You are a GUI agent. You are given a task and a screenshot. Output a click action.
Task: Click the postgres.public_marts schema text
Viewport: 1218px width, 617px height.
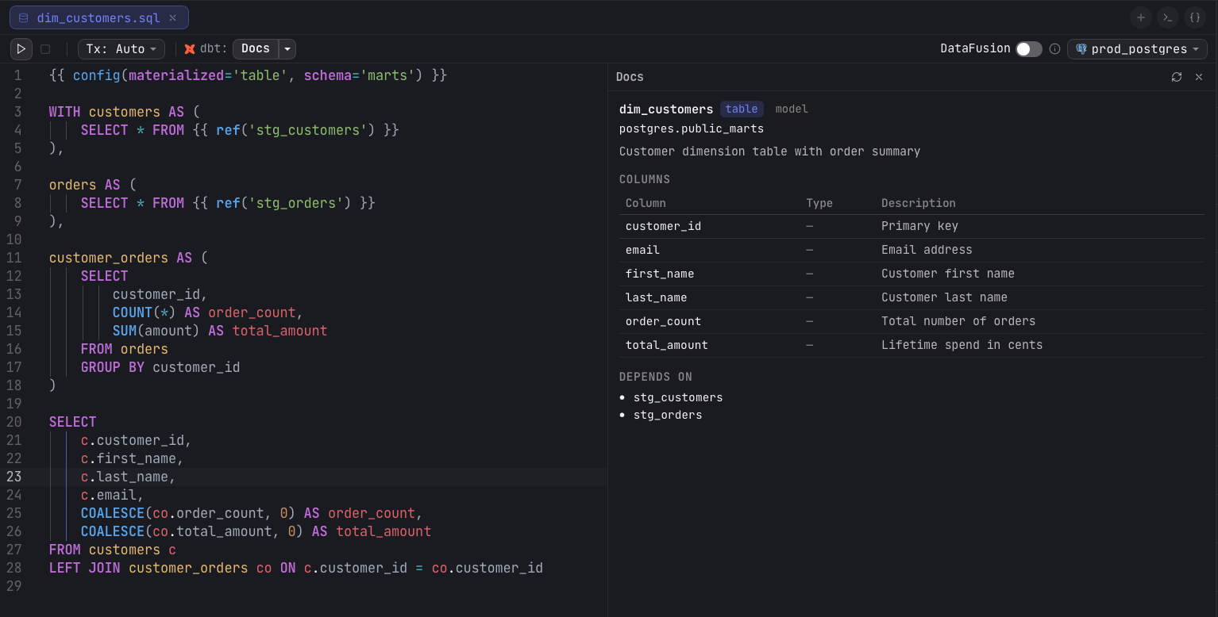(x=692, y=128)
